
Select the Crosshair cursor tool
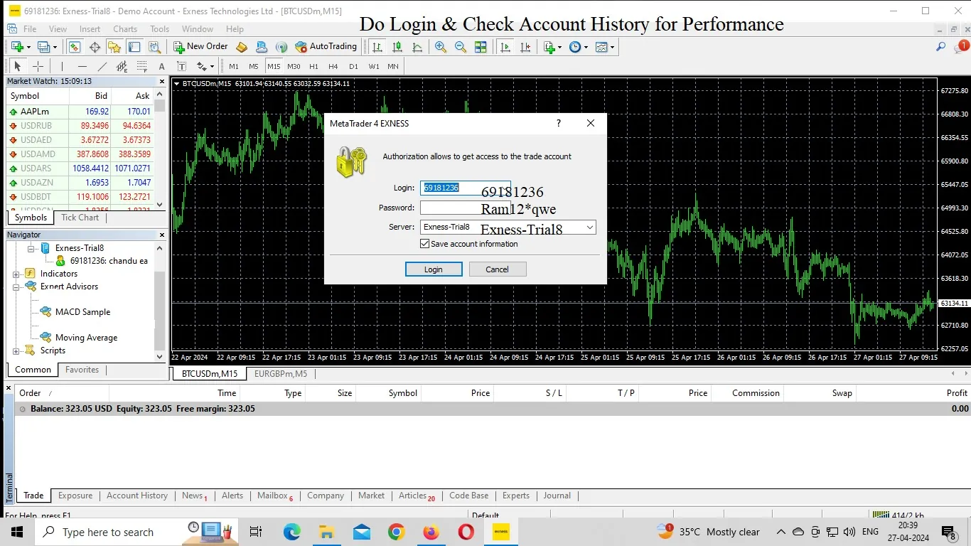tap(38, 66)
